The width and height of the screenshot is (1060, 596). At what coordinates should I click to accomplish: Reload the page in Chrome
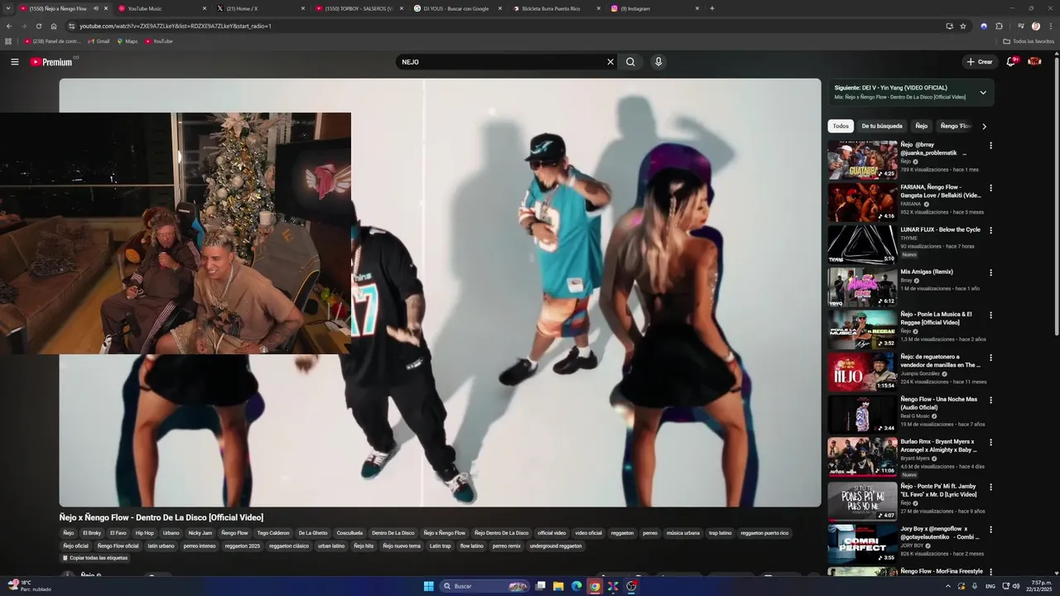(38, 26)
